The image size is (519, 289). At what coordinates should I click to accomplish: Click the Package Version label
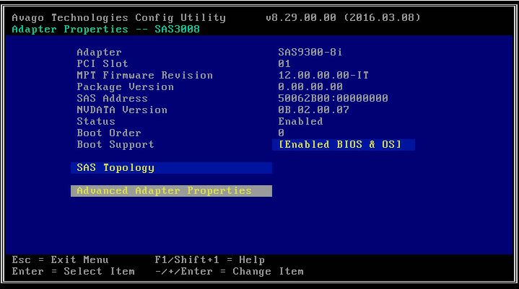[x=125, y=87]
